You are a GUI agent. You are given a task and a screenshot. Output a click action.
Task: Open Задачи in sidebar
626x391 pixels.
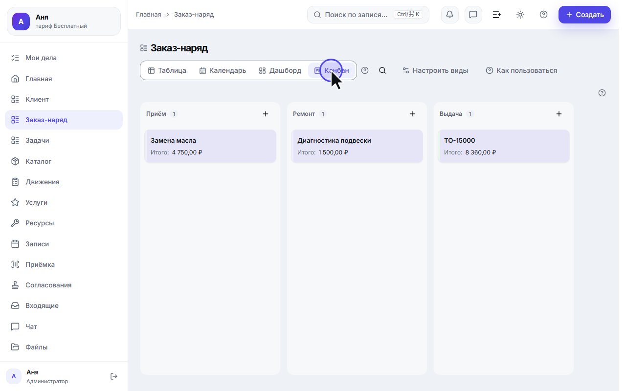point(64,140)
